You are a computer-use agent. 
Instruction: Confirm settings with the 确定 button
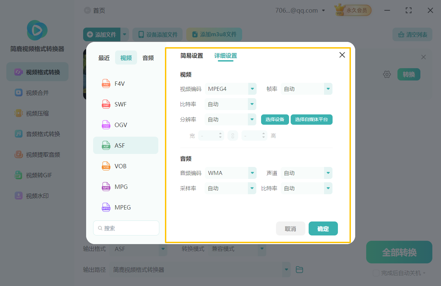(323, 228)
